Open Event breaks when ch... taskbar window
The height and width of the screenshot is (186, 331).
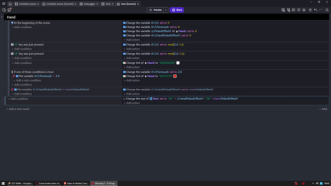click(x=48, y=184)
